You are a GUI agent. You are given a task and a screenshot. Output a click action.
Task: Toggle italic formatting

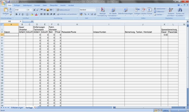[x=19, y=14]
